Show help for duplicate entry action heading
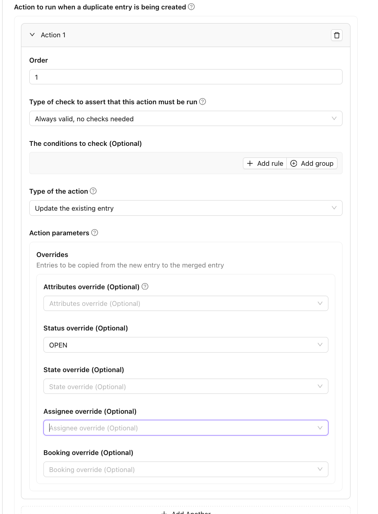Viewport: 378px width, 514px height. coord(192,7)
